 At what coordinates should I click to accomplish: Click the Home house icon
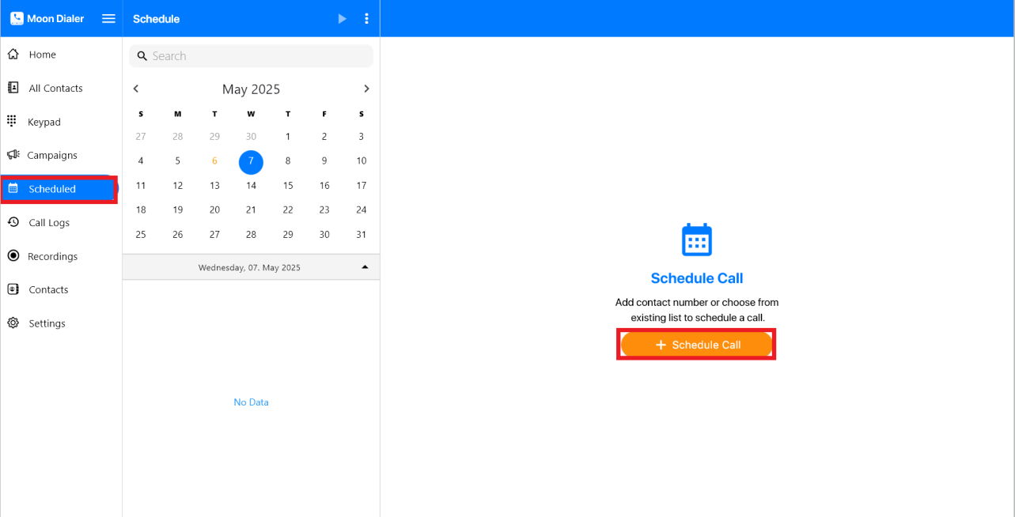[x=13, y=55]
